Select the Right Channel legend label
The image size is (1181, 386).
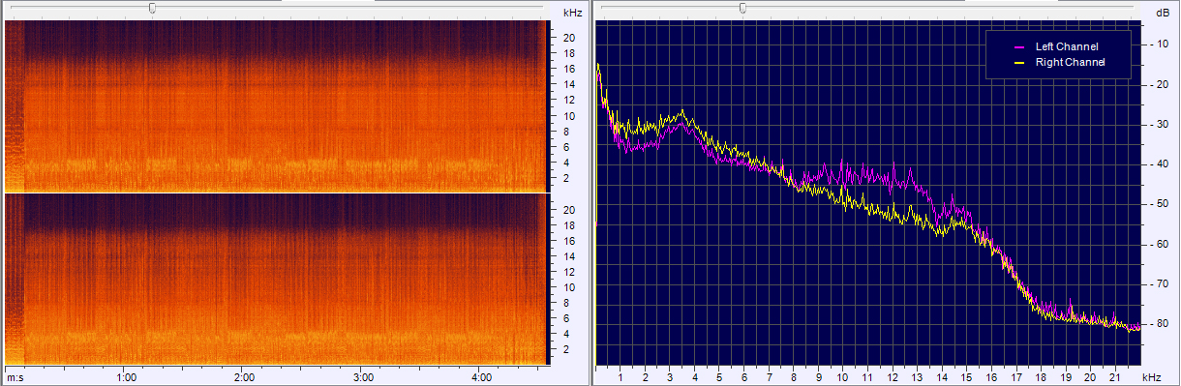point(1070,62)
